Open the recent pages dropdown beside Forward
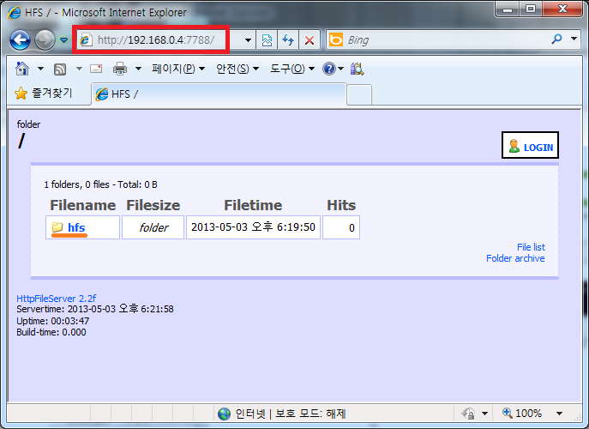Viewport: 589px width, 429px height. click(63, 39)
